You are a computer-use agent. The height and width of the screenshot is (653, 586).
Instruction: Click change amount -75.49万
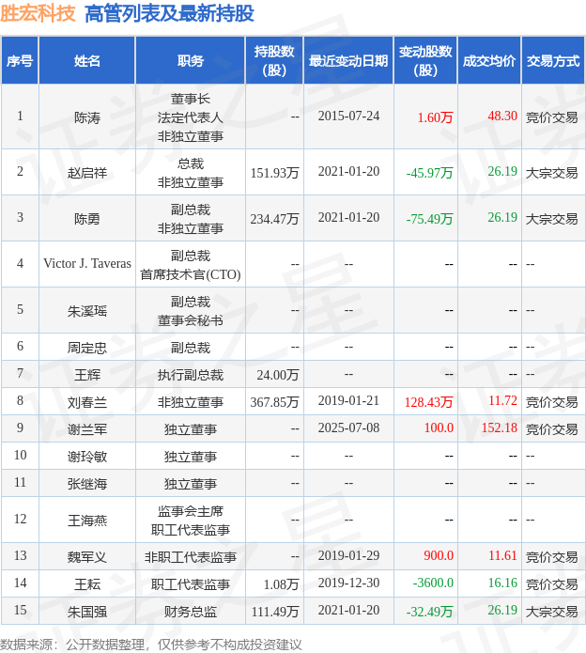click(x=429, y=219)
